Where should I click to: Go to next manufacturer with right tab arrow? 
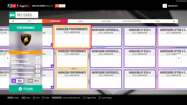(x=174, y=21)
